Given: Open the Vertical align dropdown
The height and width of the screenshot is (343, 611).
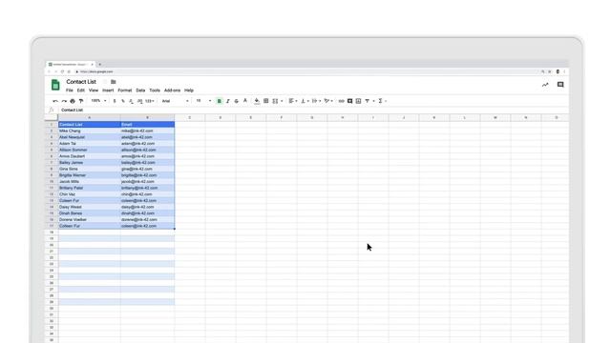Looking at the screenshot, I should tap(305, 101).
